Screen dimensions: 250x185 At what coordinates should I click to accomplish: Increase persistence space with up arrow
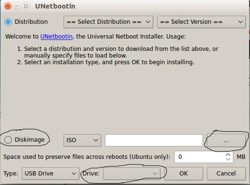pos(228,155)
